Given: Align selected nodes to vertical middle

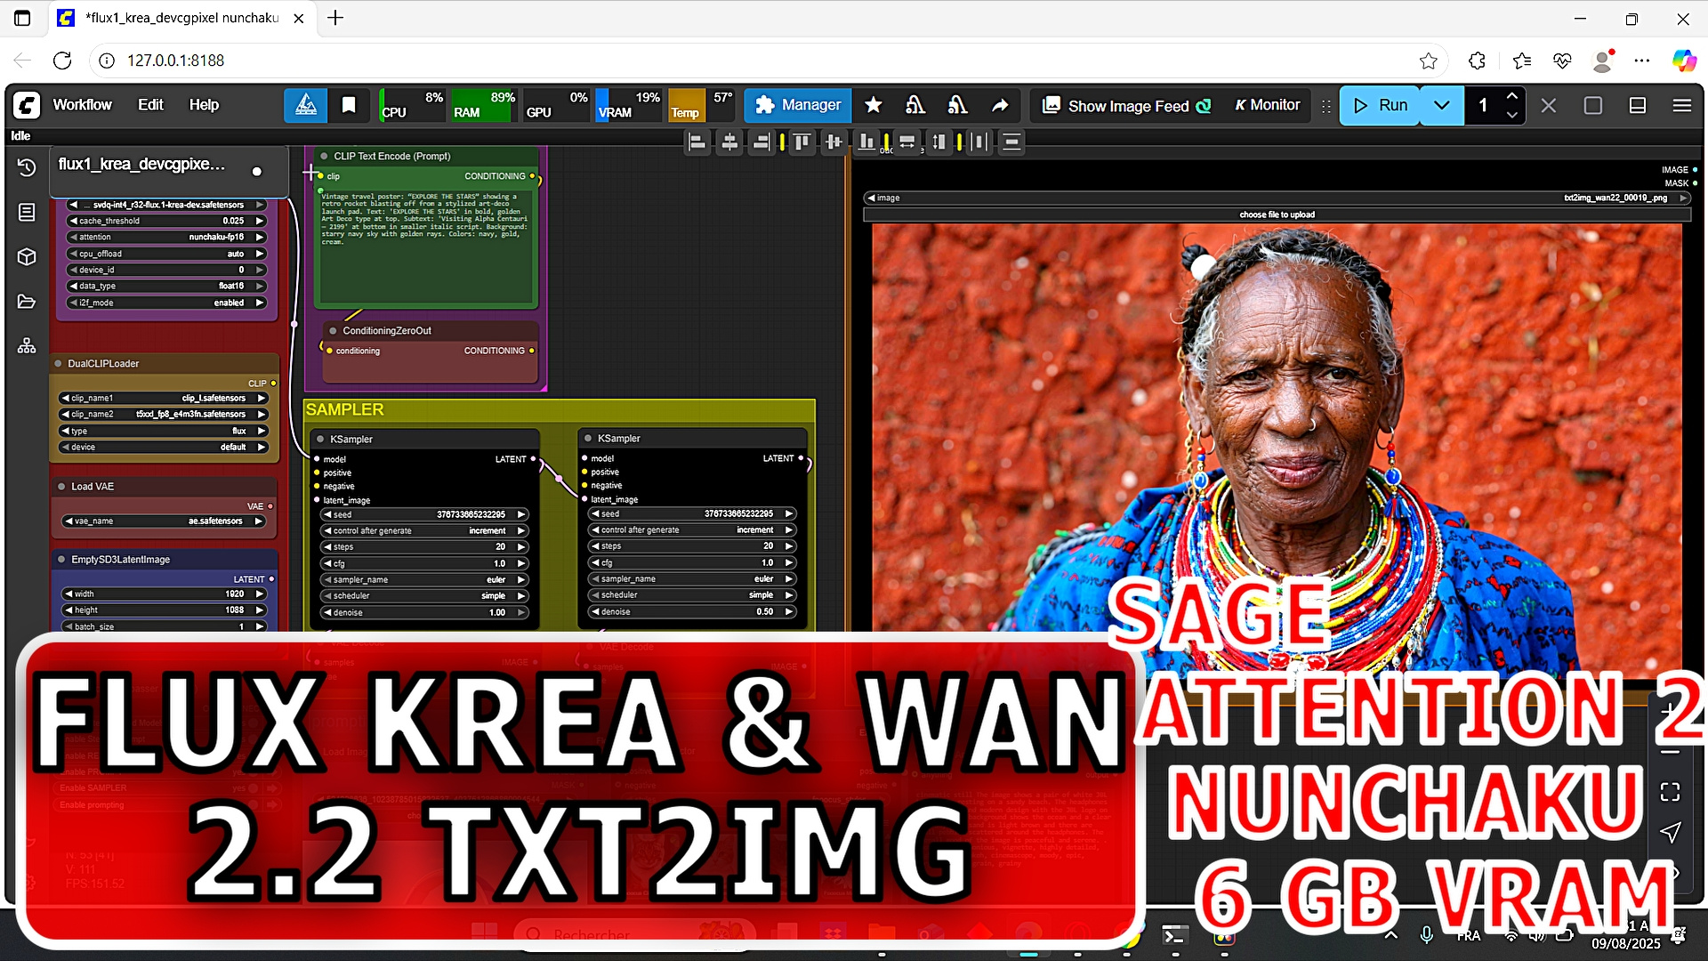Looking at the screenshot, I should (x=834, y=141).
